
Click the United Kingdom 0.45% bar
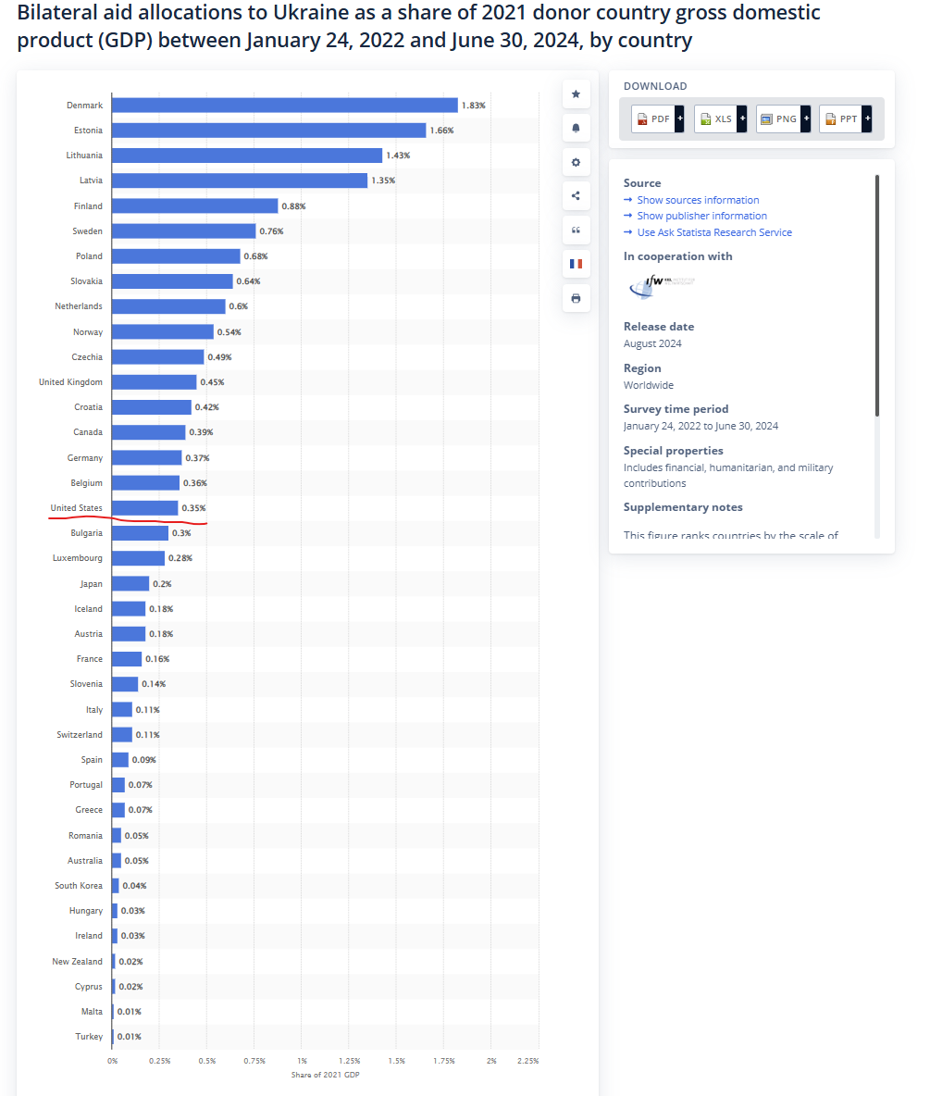pos(155,381)
